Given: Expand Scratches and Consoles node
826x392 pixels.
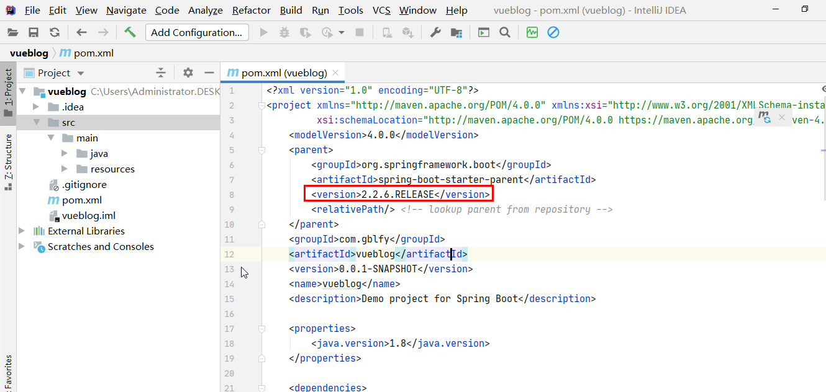Looking at the screenshot, I should [x=22, y=246].
